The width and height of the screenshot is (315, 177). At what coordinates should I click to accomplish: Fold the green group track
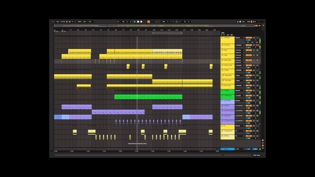click(222, 90)
